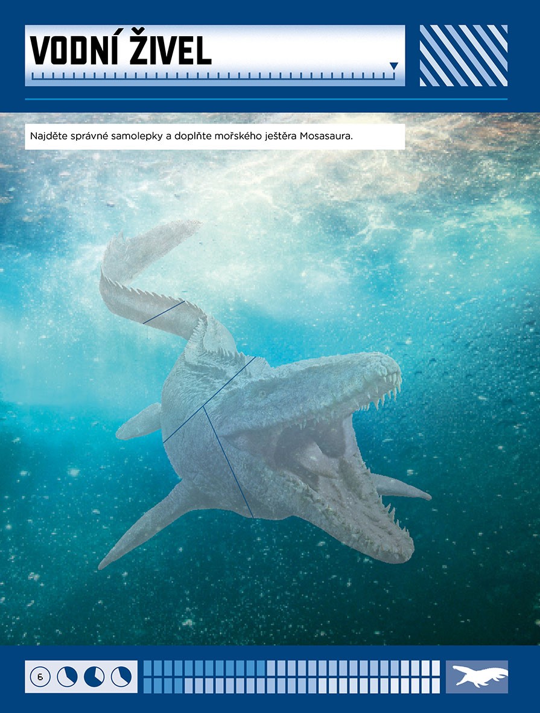
Task: Click the ruler scale under the title
Action: point(213,76)
